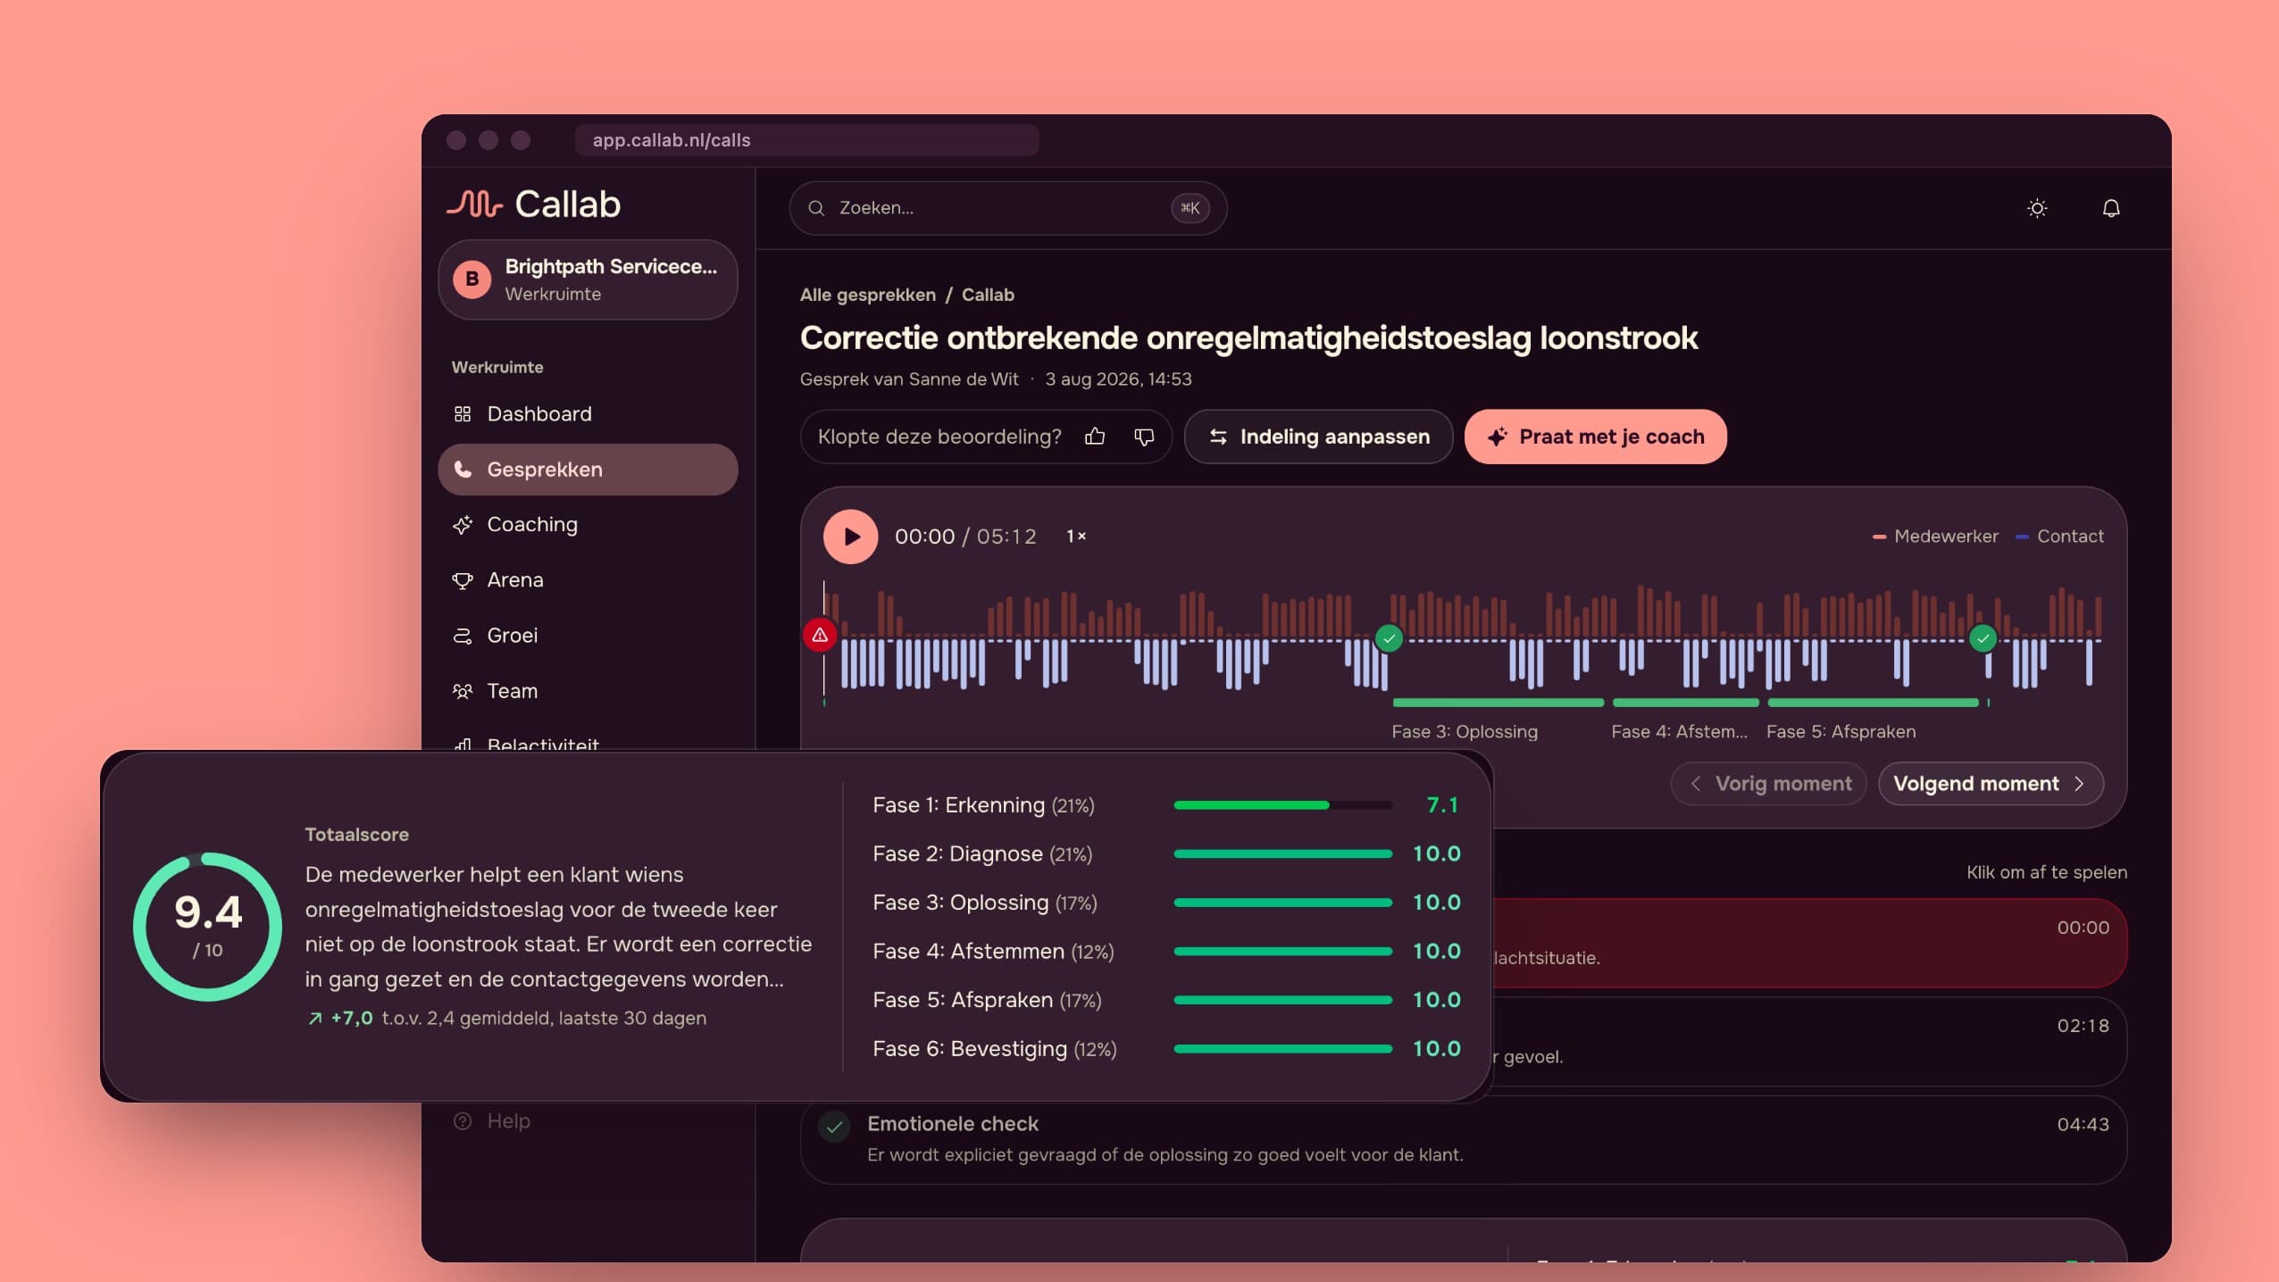Viewport: 2279px width, 1282px height.
Task: Open the notifications bell
Action: [2110, 208]
